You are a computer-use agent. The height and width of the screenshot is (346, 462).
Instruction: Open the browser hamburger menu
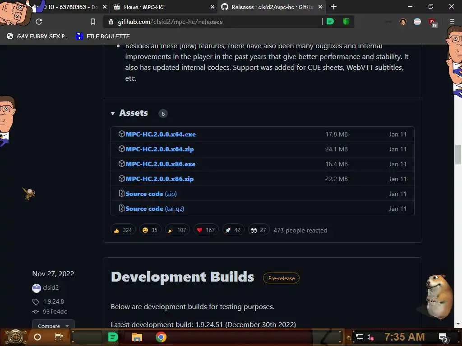pos(452,22)
